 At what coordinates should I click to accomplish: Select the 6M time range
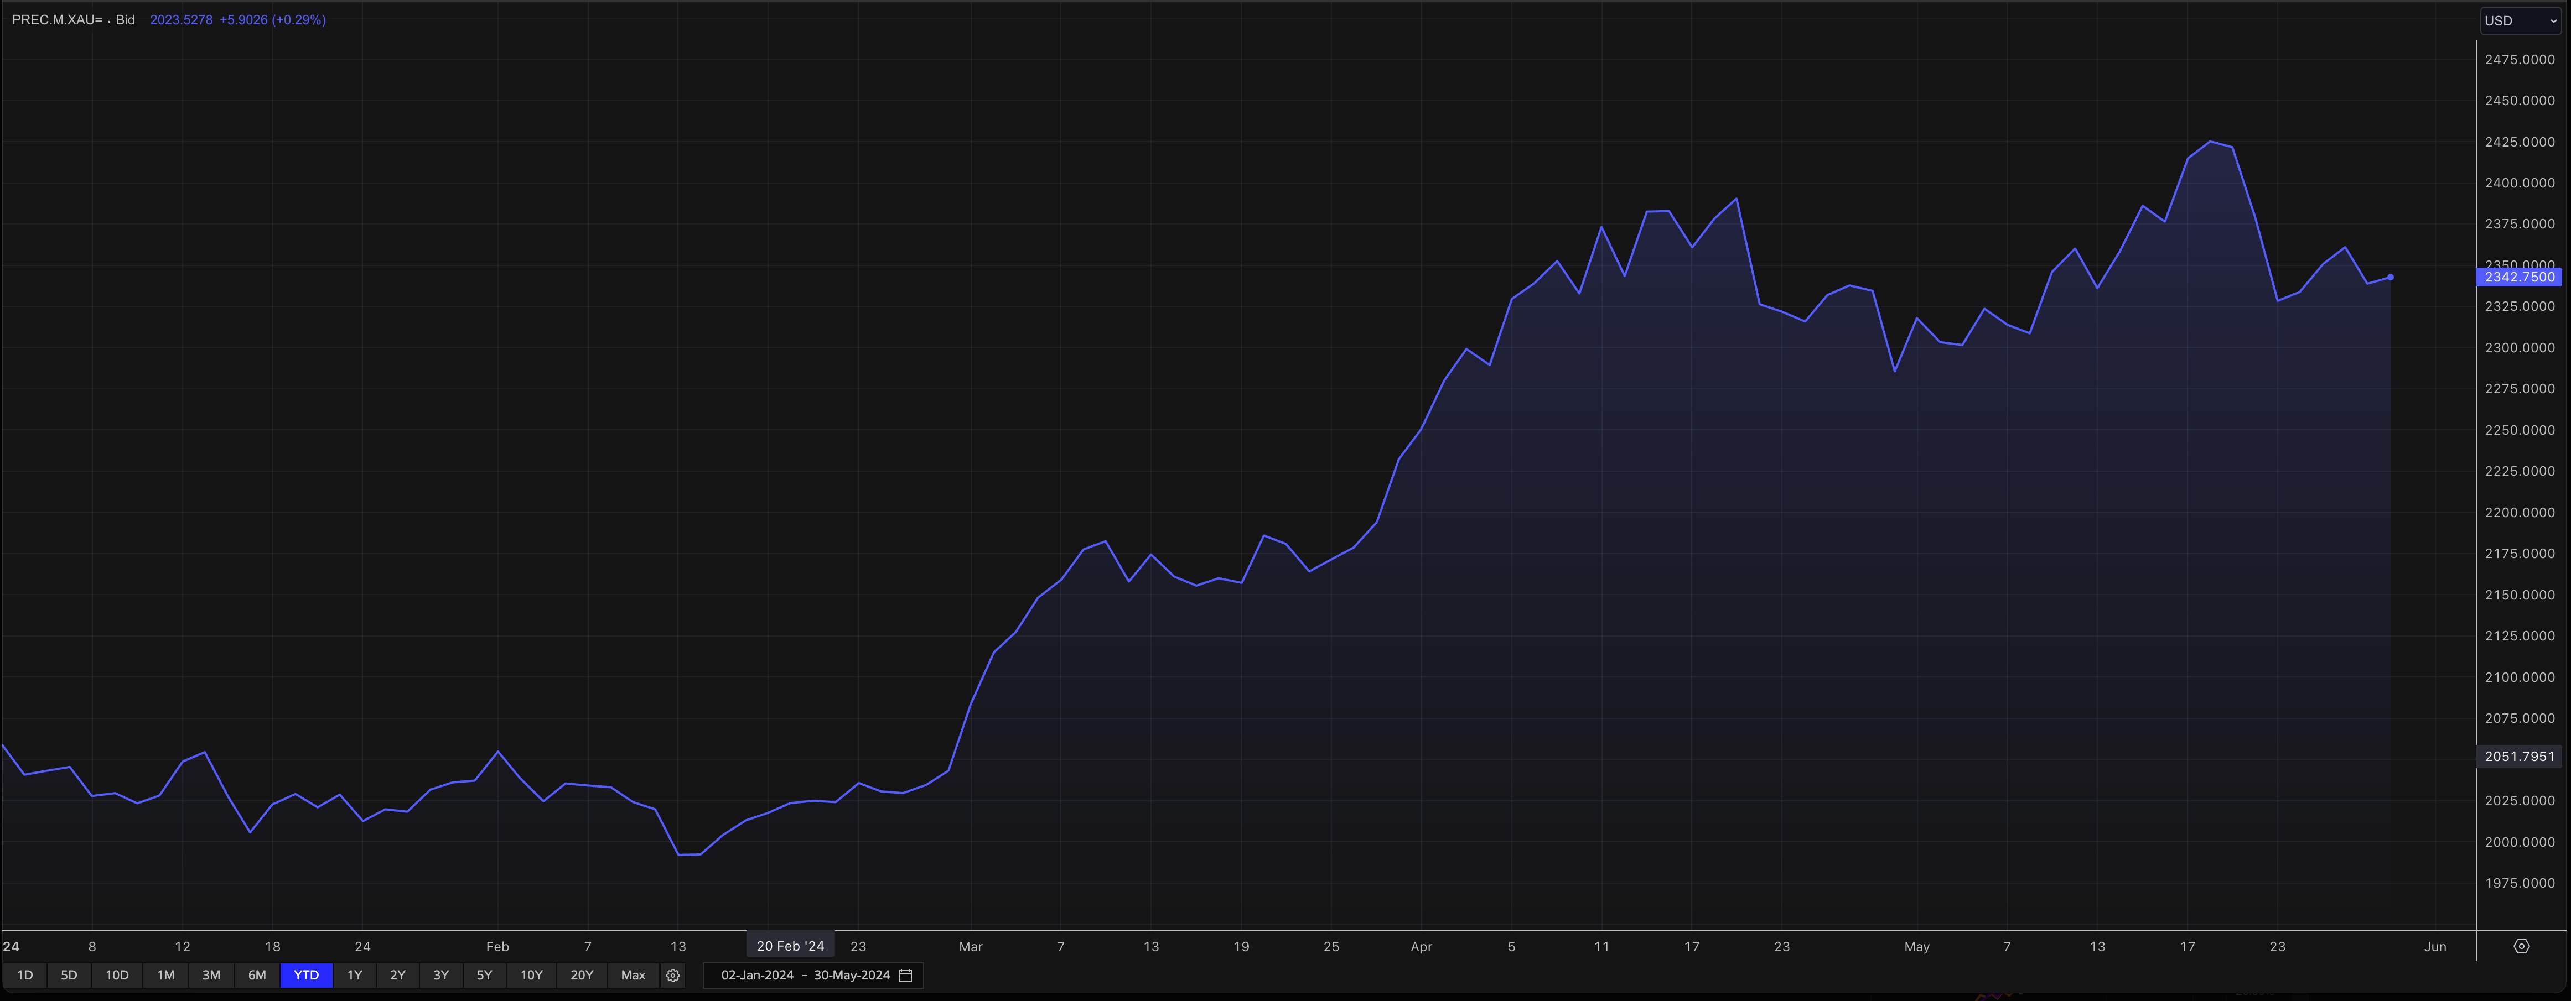(257, 975)
